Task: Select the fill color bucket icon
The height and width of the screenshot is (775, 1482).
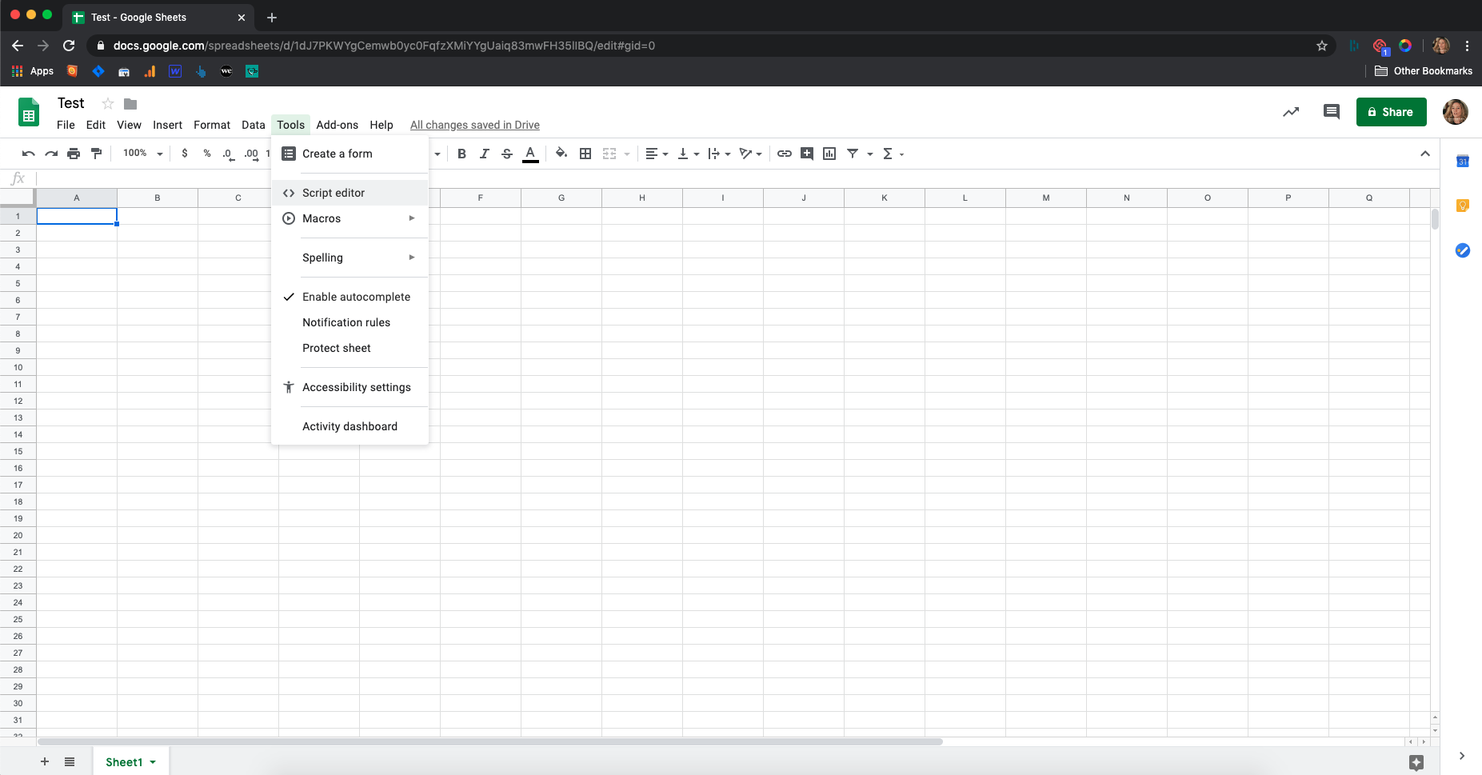Action: click(x=561, y=154)
